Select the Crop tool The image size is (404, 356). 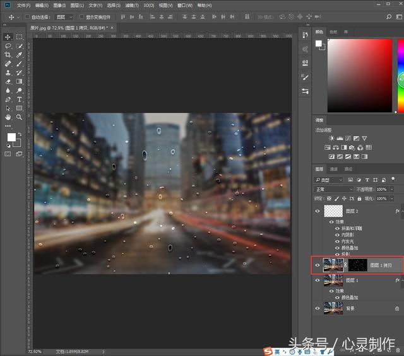tap(8, 55)
